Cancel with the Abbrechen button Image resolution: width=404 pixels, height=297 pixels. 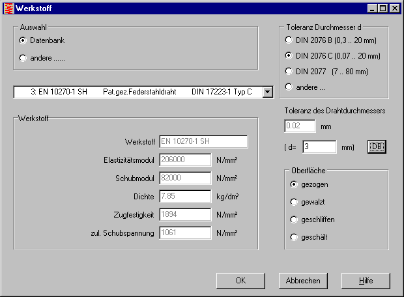coord(303,281)
